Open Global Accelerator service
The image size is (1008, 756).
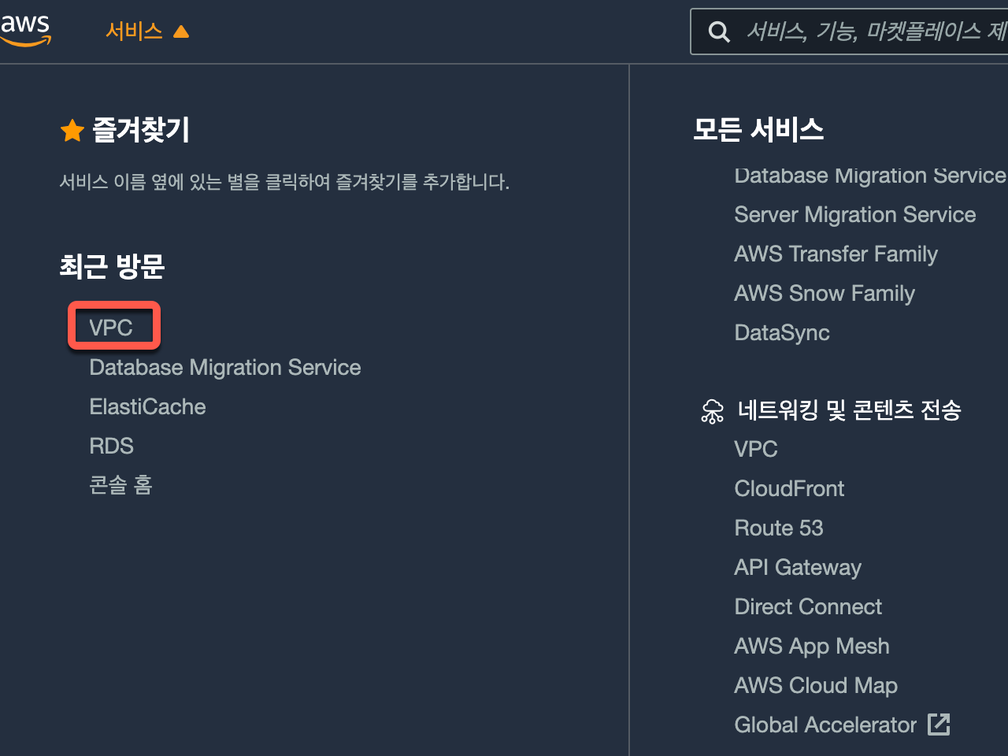825,724
